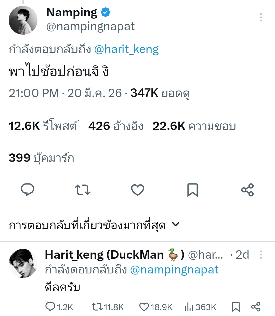View analytics on the reply with 363K views
Image resolution: width=275 pixels, height=316 pixels.
pyautogui.click(x=189, y=307)
